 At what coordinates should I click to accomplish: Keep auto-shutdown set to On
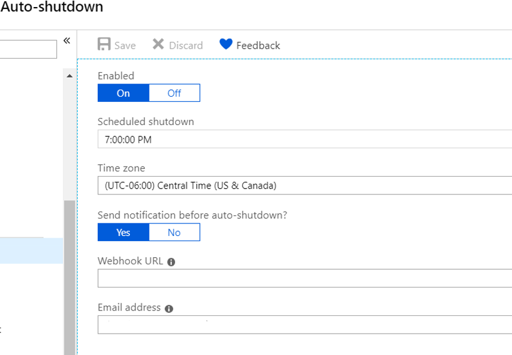123,92
